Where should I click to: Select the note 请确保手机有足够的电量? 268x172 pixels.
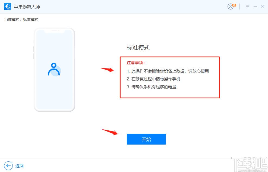(152, 87)
